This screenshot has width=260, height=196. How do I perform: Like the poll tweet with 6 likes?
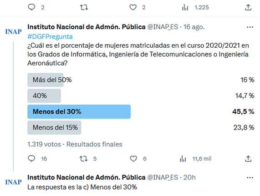click(133, 159)
